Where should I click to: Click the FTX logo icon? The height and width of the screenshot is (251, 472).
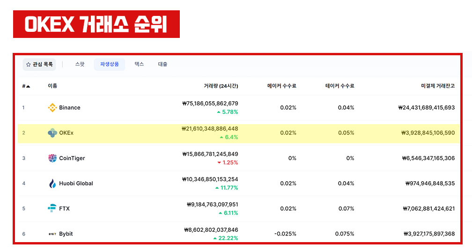click(x=52, y=208)
